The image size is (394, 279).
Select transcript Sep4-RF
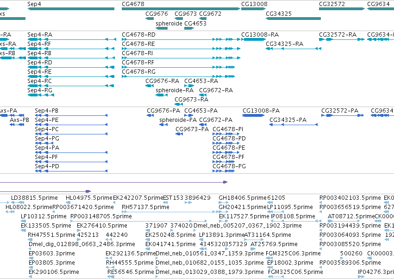[39, 44]
